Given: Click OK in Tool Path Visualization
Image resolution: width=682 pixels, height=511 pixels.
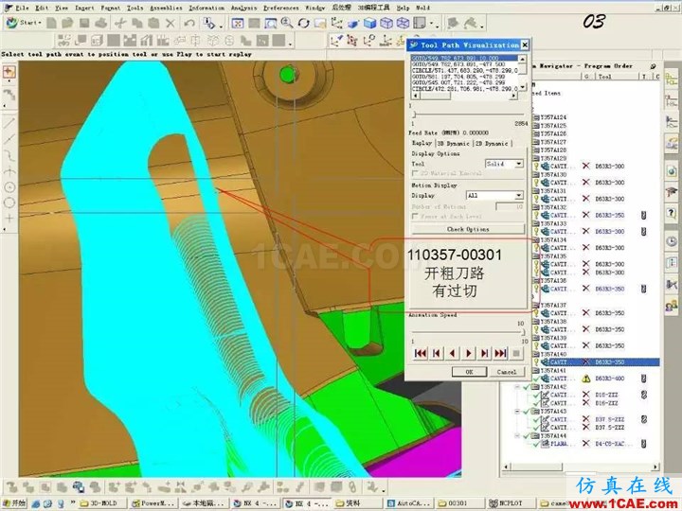Looking at the screenshot, I should 469,372.
